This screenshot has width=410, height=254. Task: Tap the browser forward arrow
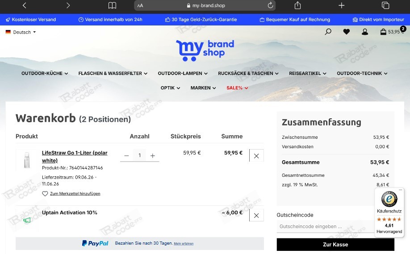click(68, 5)
